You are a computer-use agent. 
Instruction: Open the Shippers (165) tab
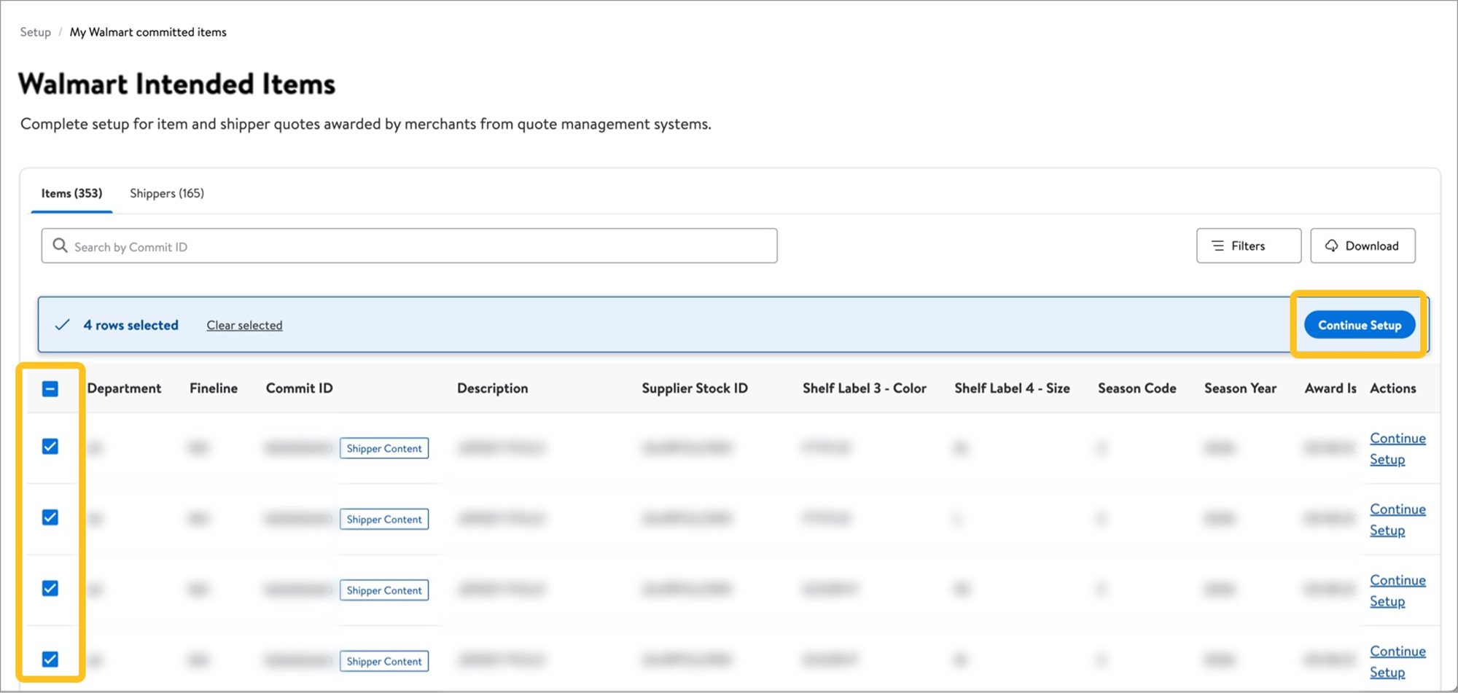(x=167, y=193)
